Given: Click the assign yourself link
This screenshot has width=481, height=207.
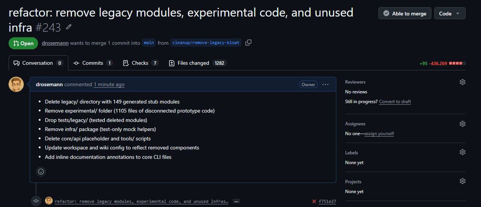Looking at the screenshot, I should pyautogui.click(x=379, y=134).
